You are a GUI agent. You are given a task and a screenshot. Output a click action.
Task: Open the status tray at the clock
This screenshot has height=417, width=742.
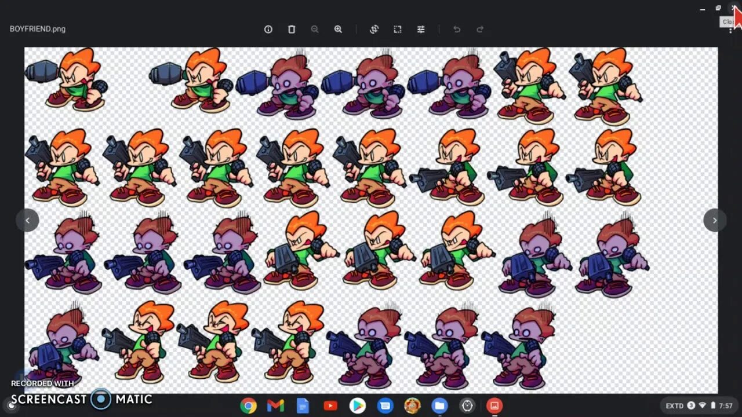point(726,405)
